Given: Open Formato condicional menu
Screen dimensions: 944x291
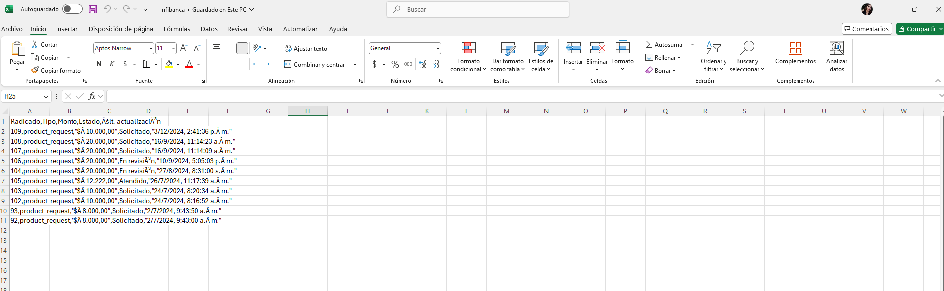Looking at the screenshot, I should pyautogui.click(x=468, y=57).
